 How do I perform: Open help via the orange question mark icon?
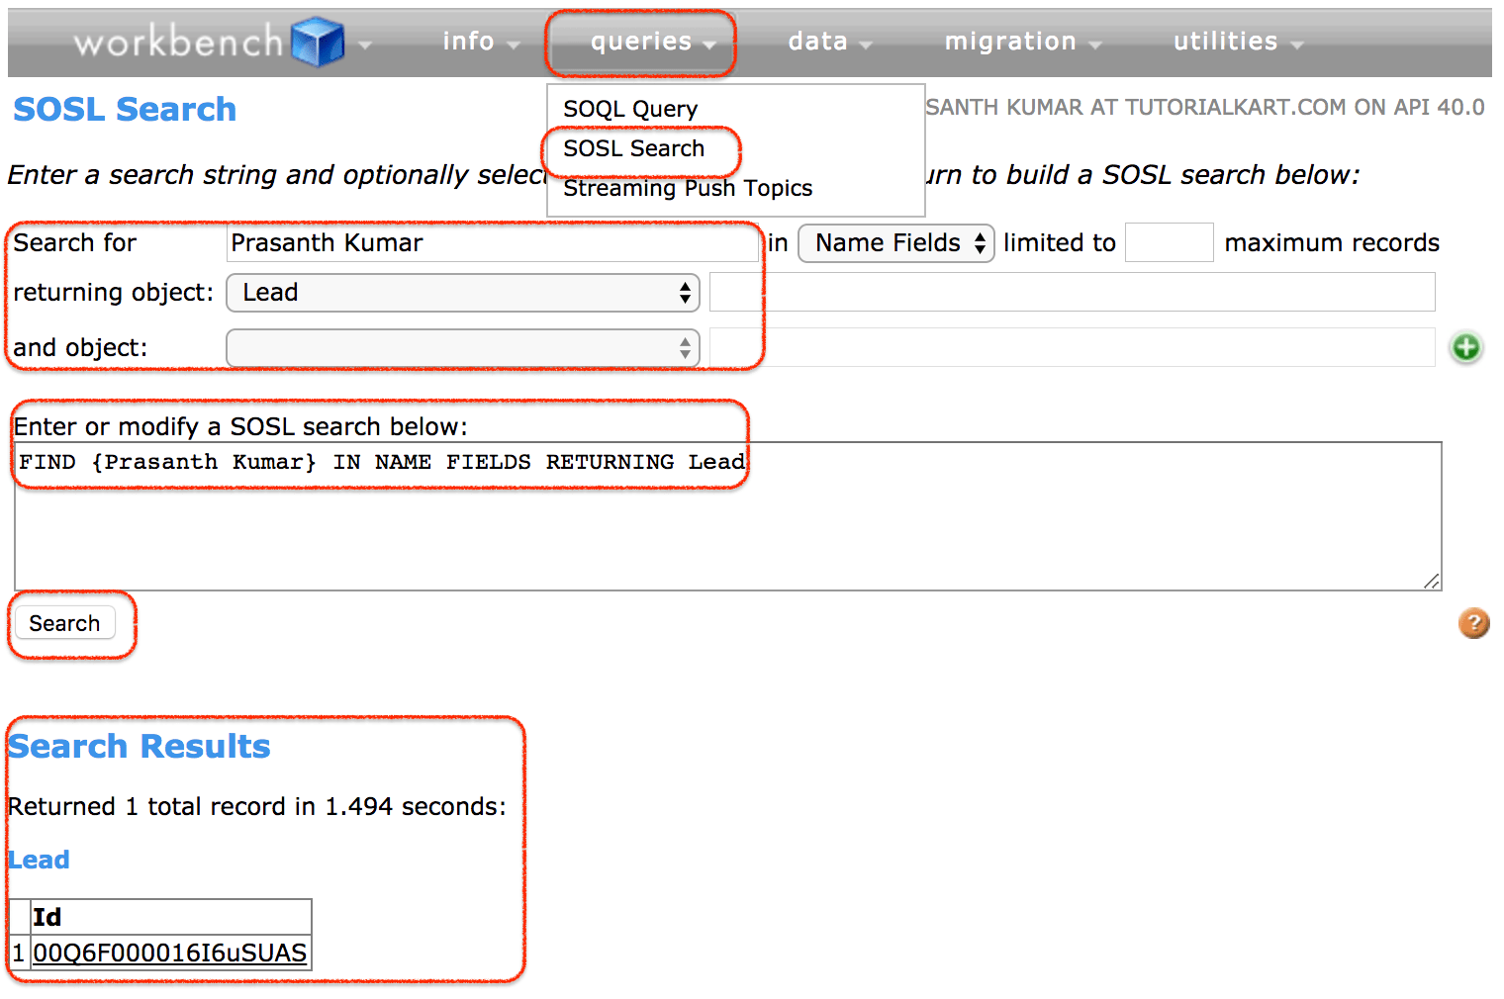[x=1473, y=623]
